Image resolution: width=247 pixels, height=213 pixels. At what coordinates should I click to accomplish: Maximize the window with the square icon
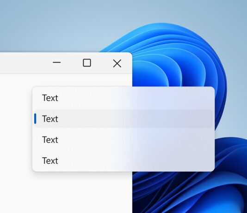87,63
